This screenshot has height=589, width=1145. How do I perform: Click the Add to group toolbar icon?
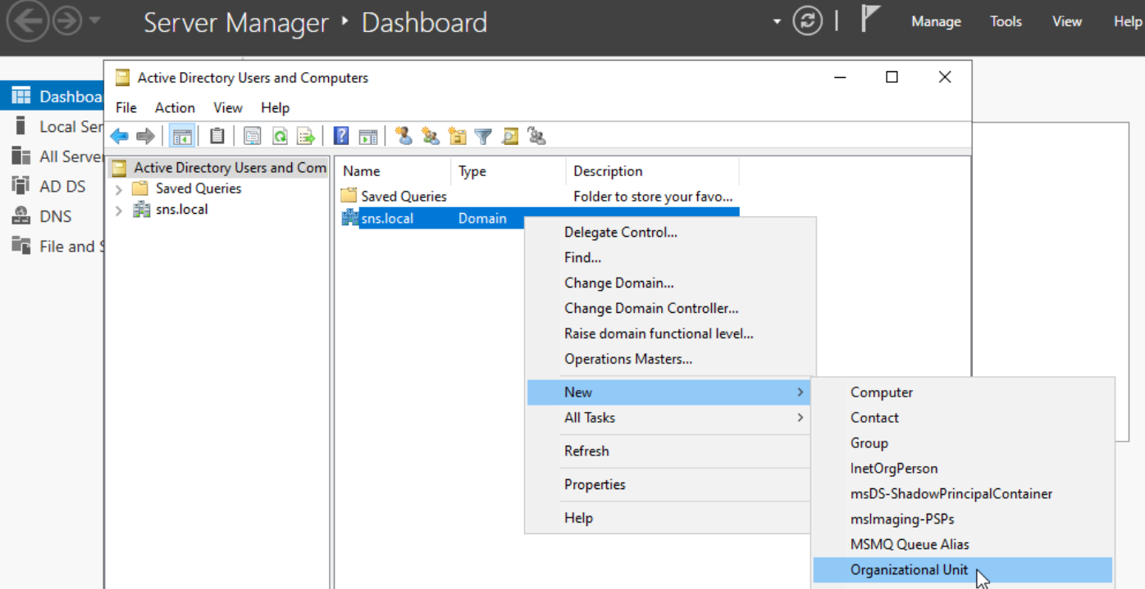536,136
